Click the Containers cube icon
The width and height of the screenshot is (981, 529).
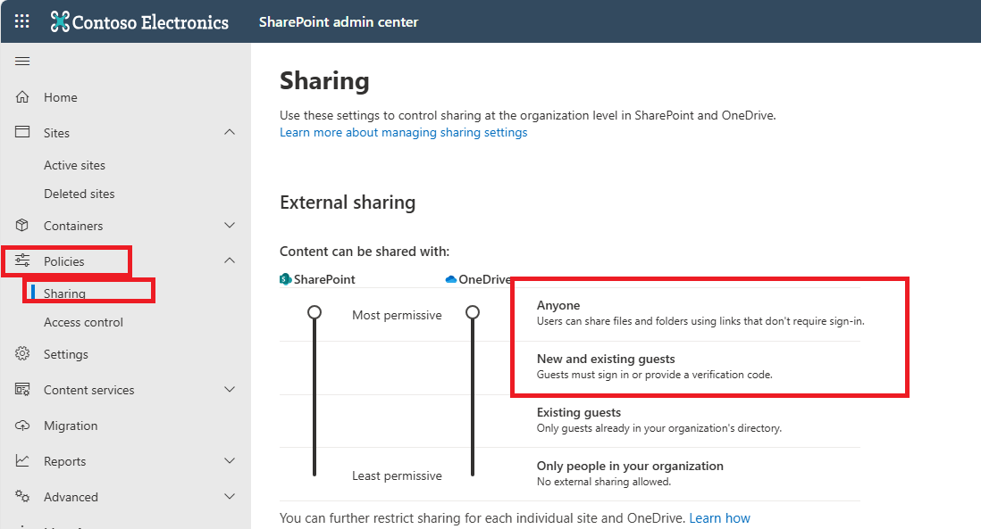(x=22, y=225)
